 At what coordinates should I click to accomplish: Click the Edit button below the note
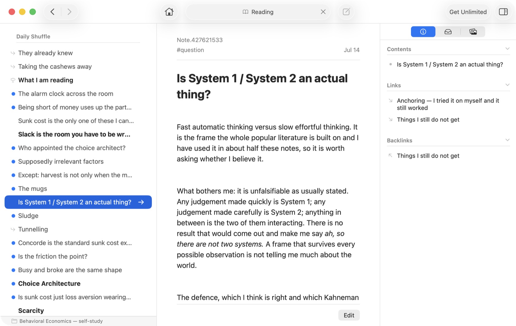click(x=349, y=315)
